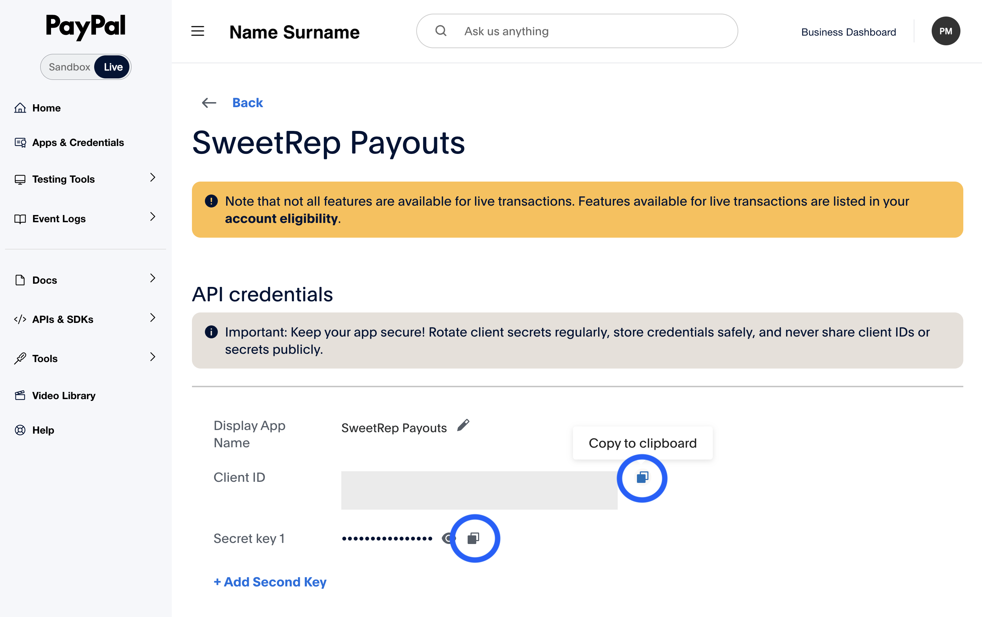Edit the Display App Name pencil icon
The image size is (982, 617).
[x=463, y=426]
